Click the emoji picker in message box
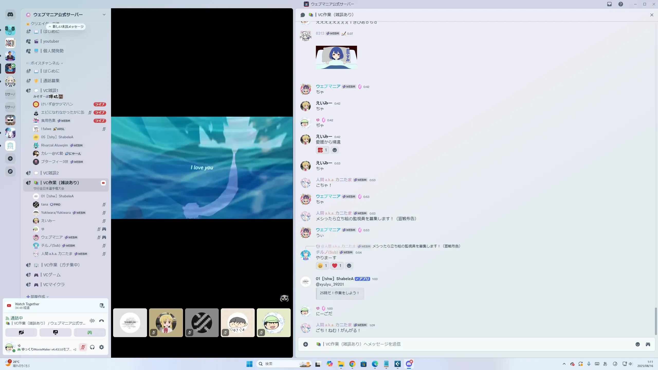 click(637, 344)
